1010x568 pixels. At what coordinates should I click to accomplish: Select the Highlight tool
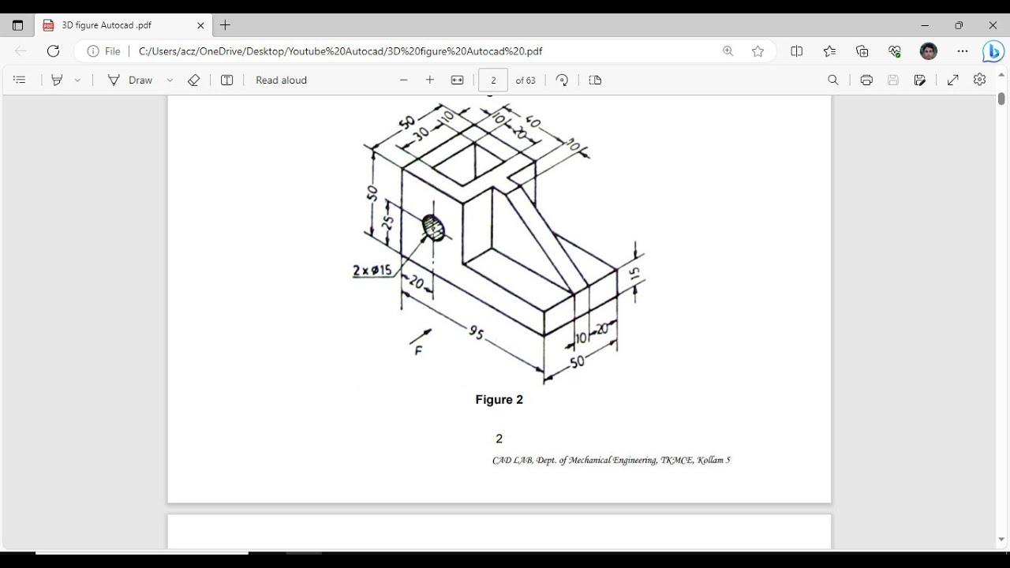click(x=57, y=80)
